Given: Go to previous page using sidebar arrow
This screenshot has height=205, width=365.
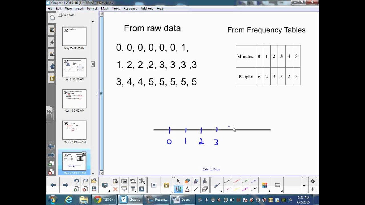Looking at the screenshot, I should point(51,146).
